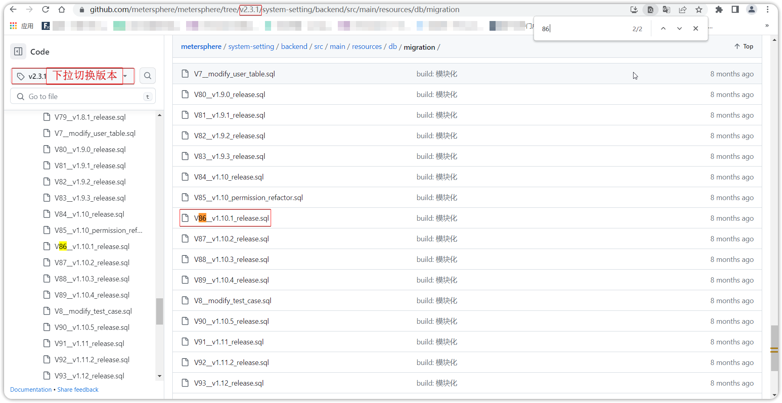Select V86__v1.10.1_release.sql in sidebar tree
Image resolution: width=782 pixels, height=403 pixels.
click(x=92, y=247)
